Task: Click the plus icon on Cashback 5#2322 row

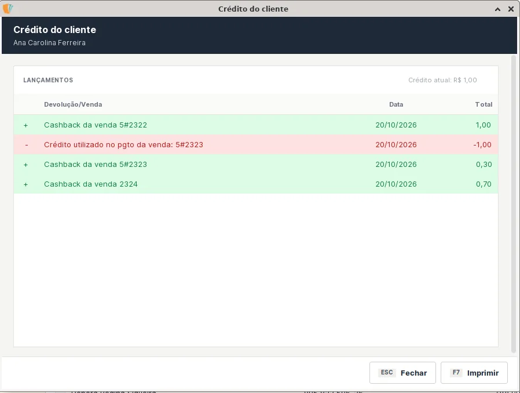Action: [26, 125]
